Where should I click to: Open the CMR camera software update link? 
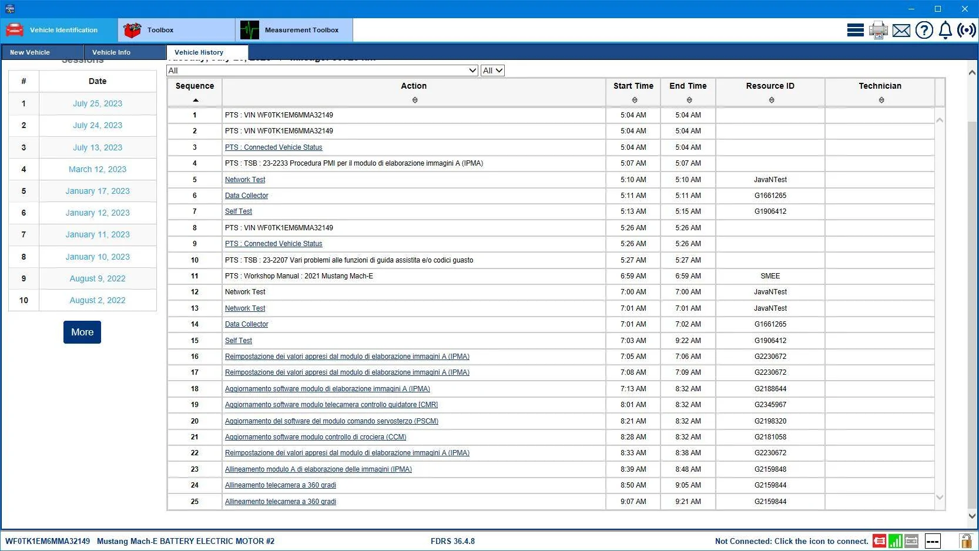(331, 405)
